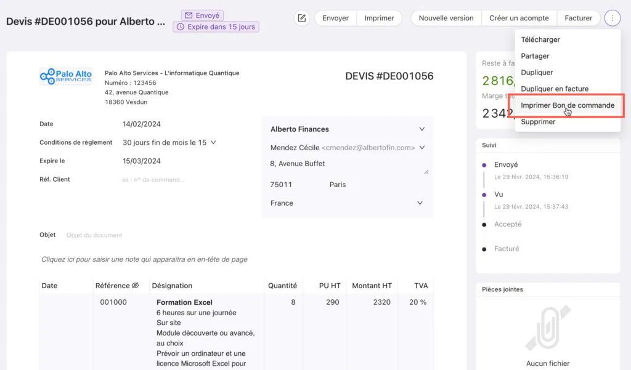This screenshot has width=631, height=370.
Task: Click the Expire dans 15 jours badge
Action: tap(216, 26)
